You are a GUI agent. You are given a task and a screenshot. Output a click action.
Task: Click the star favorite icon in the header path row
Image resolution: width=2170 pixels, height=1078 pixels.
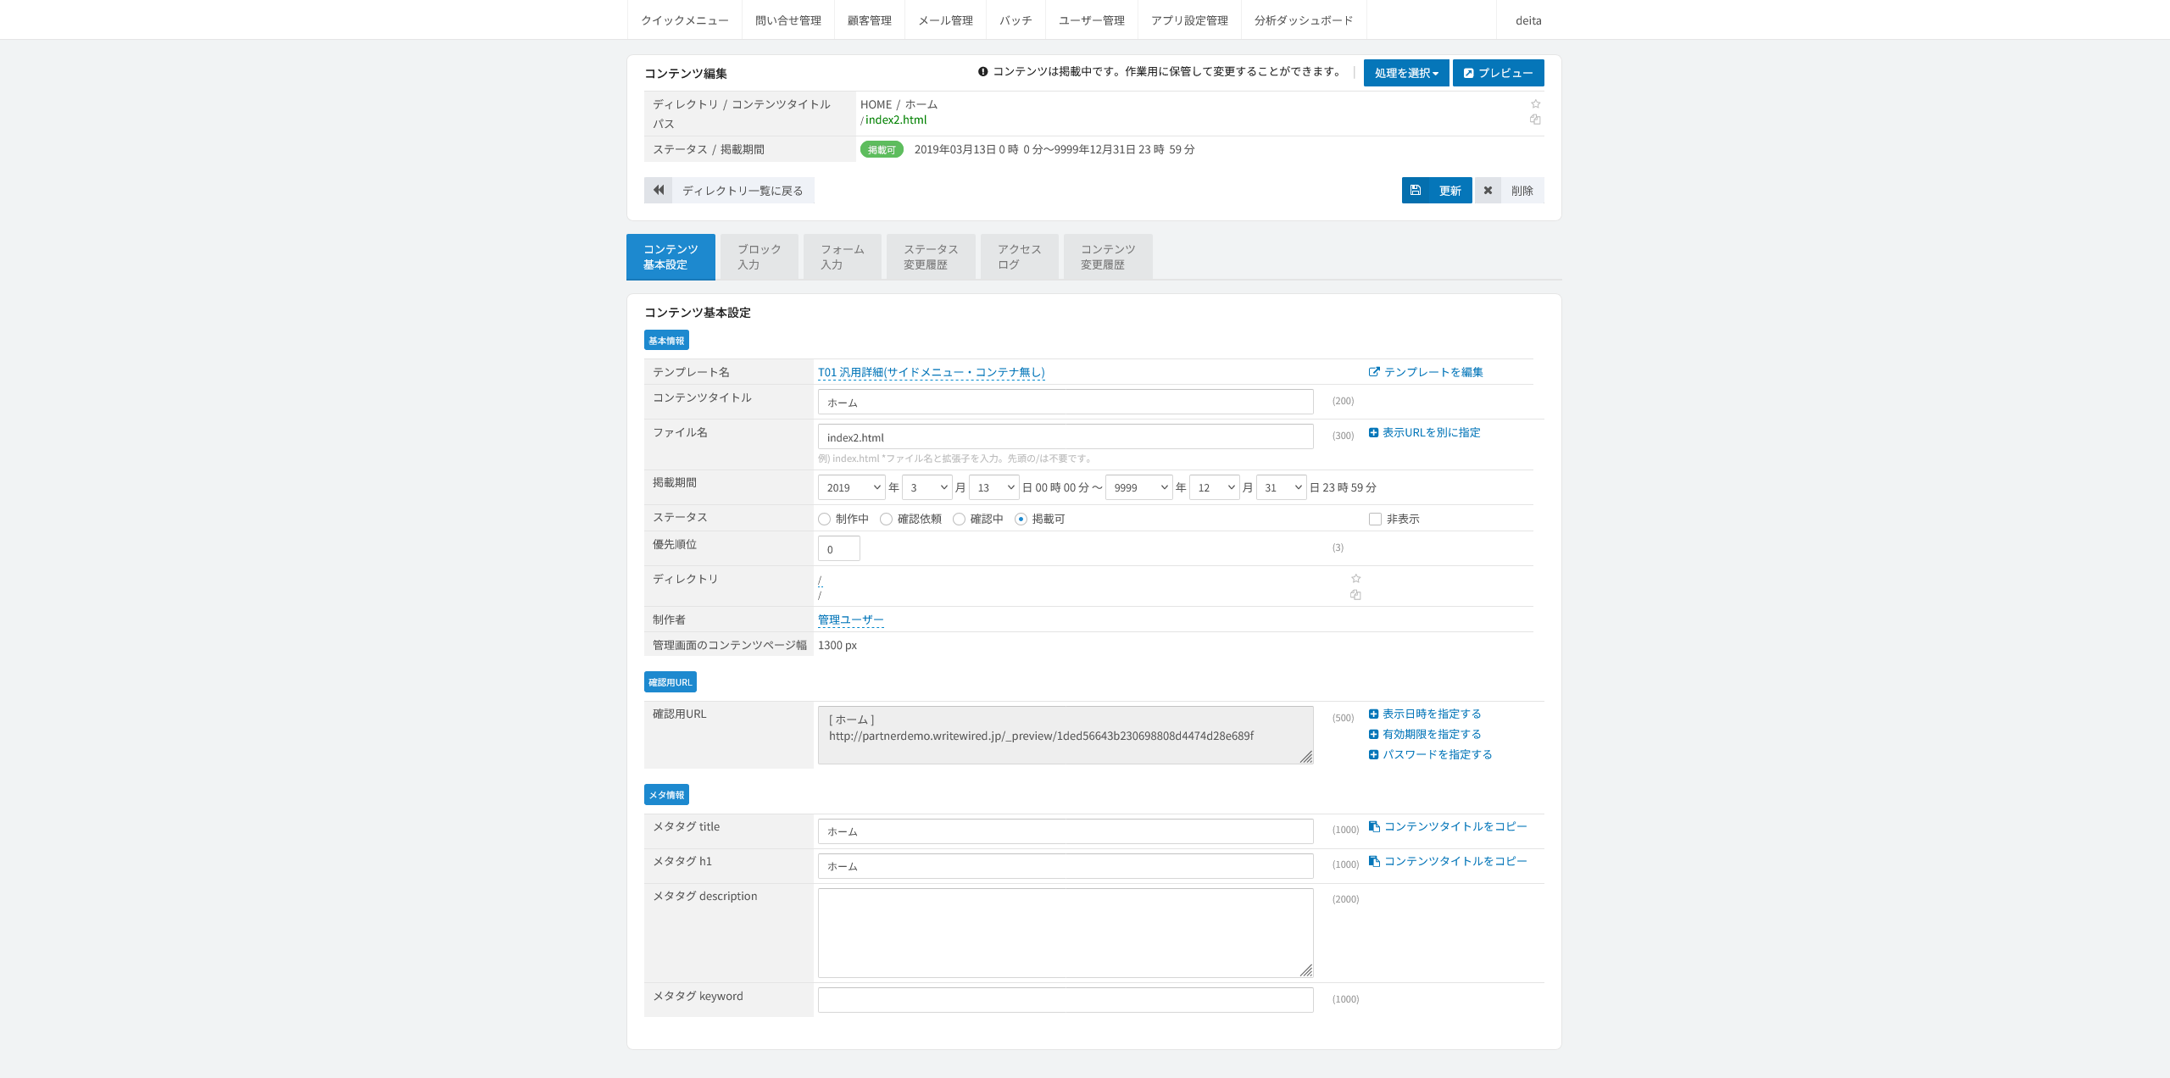point(1535,104)
